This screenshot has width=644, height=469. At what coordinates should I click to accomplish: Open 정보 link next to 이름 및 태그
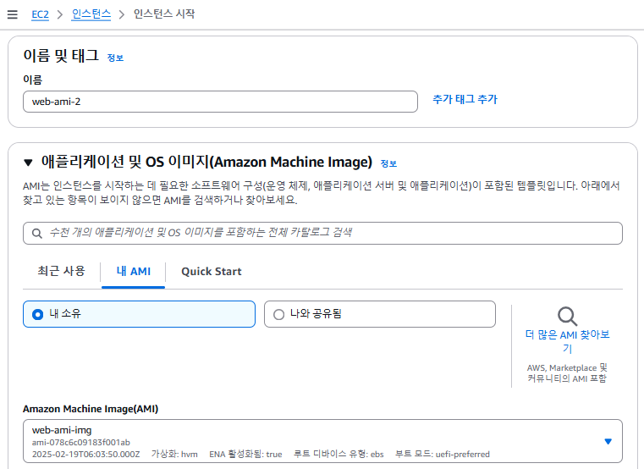pyautogui.click(x=115, y=58)
